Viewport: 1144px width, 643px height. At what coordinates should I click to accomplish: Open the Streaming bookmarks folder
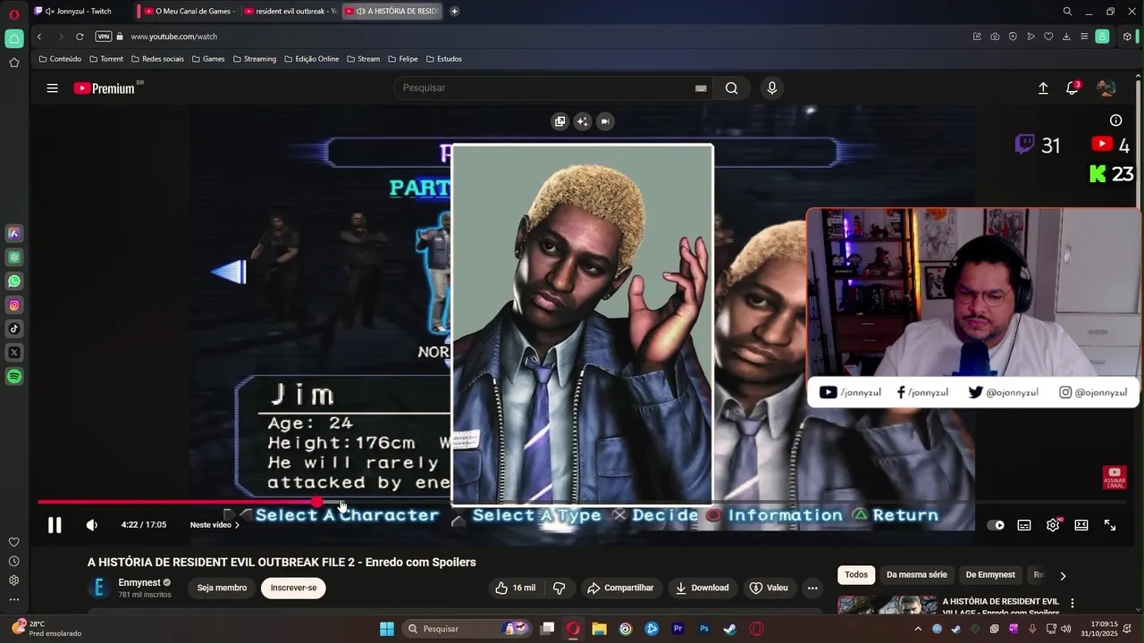click(x=254, y=59)
